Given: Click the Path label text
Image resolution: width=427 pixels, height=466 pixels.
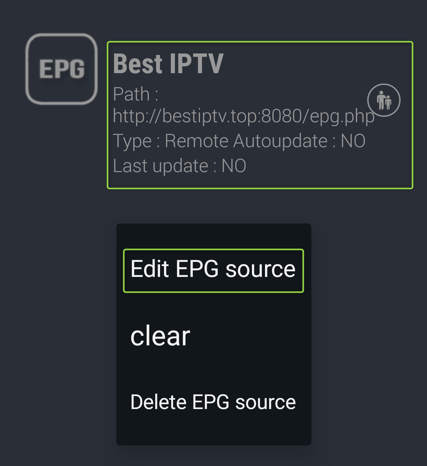Looking at the screenshot, I should click(x=135, y=94).
